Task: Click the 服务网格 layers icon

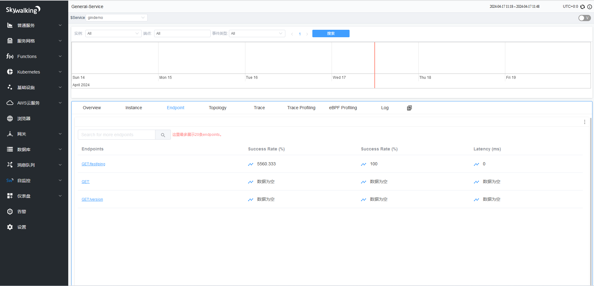Action: [10, 41]
